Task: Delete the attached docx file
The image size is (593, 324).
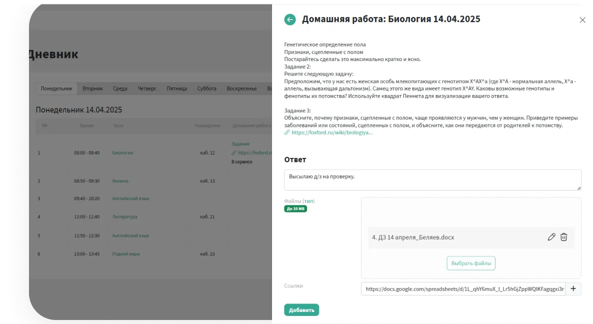Action: tap(563, 237)
